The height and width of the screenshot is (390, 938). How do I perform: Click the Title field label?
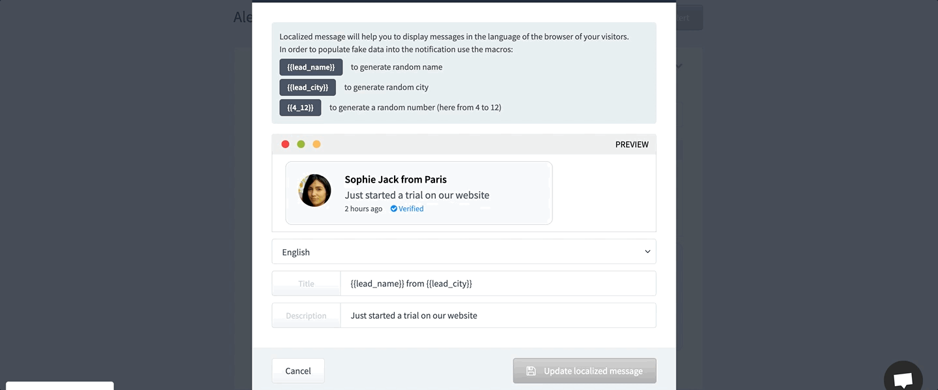(x=306, y=284)
